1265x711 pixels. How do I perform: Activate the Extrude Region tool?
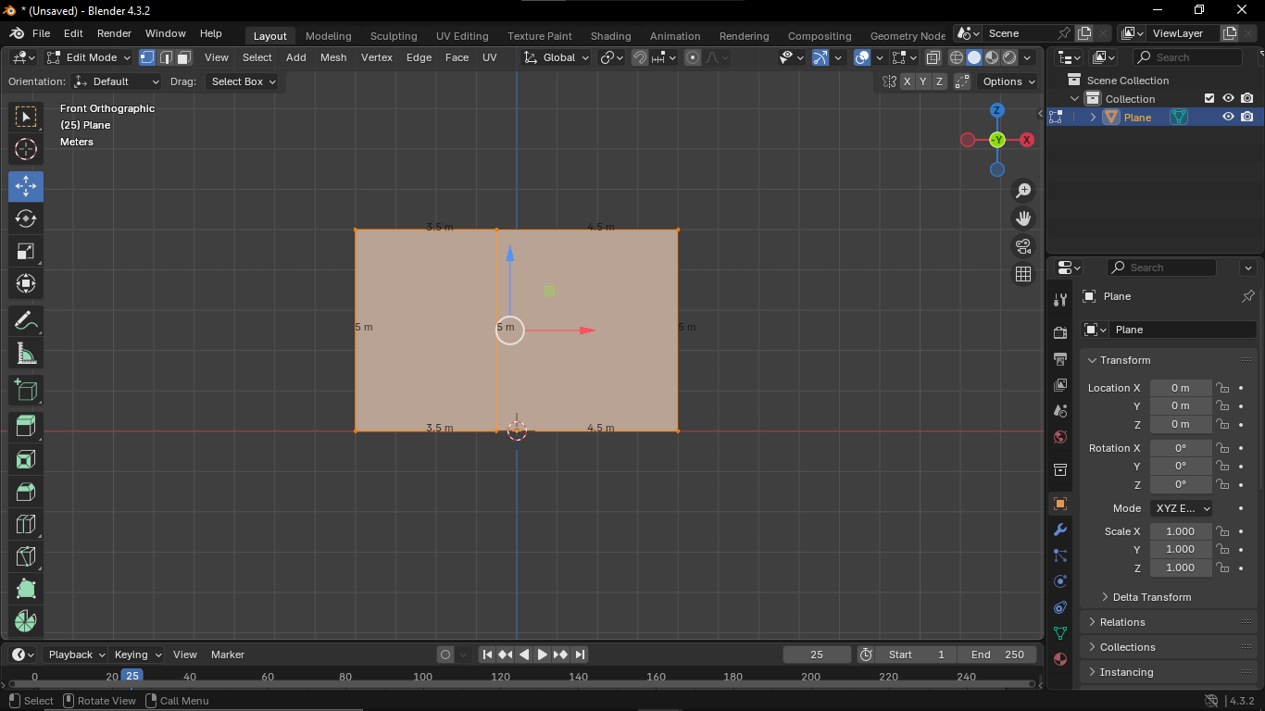[26, 427]
